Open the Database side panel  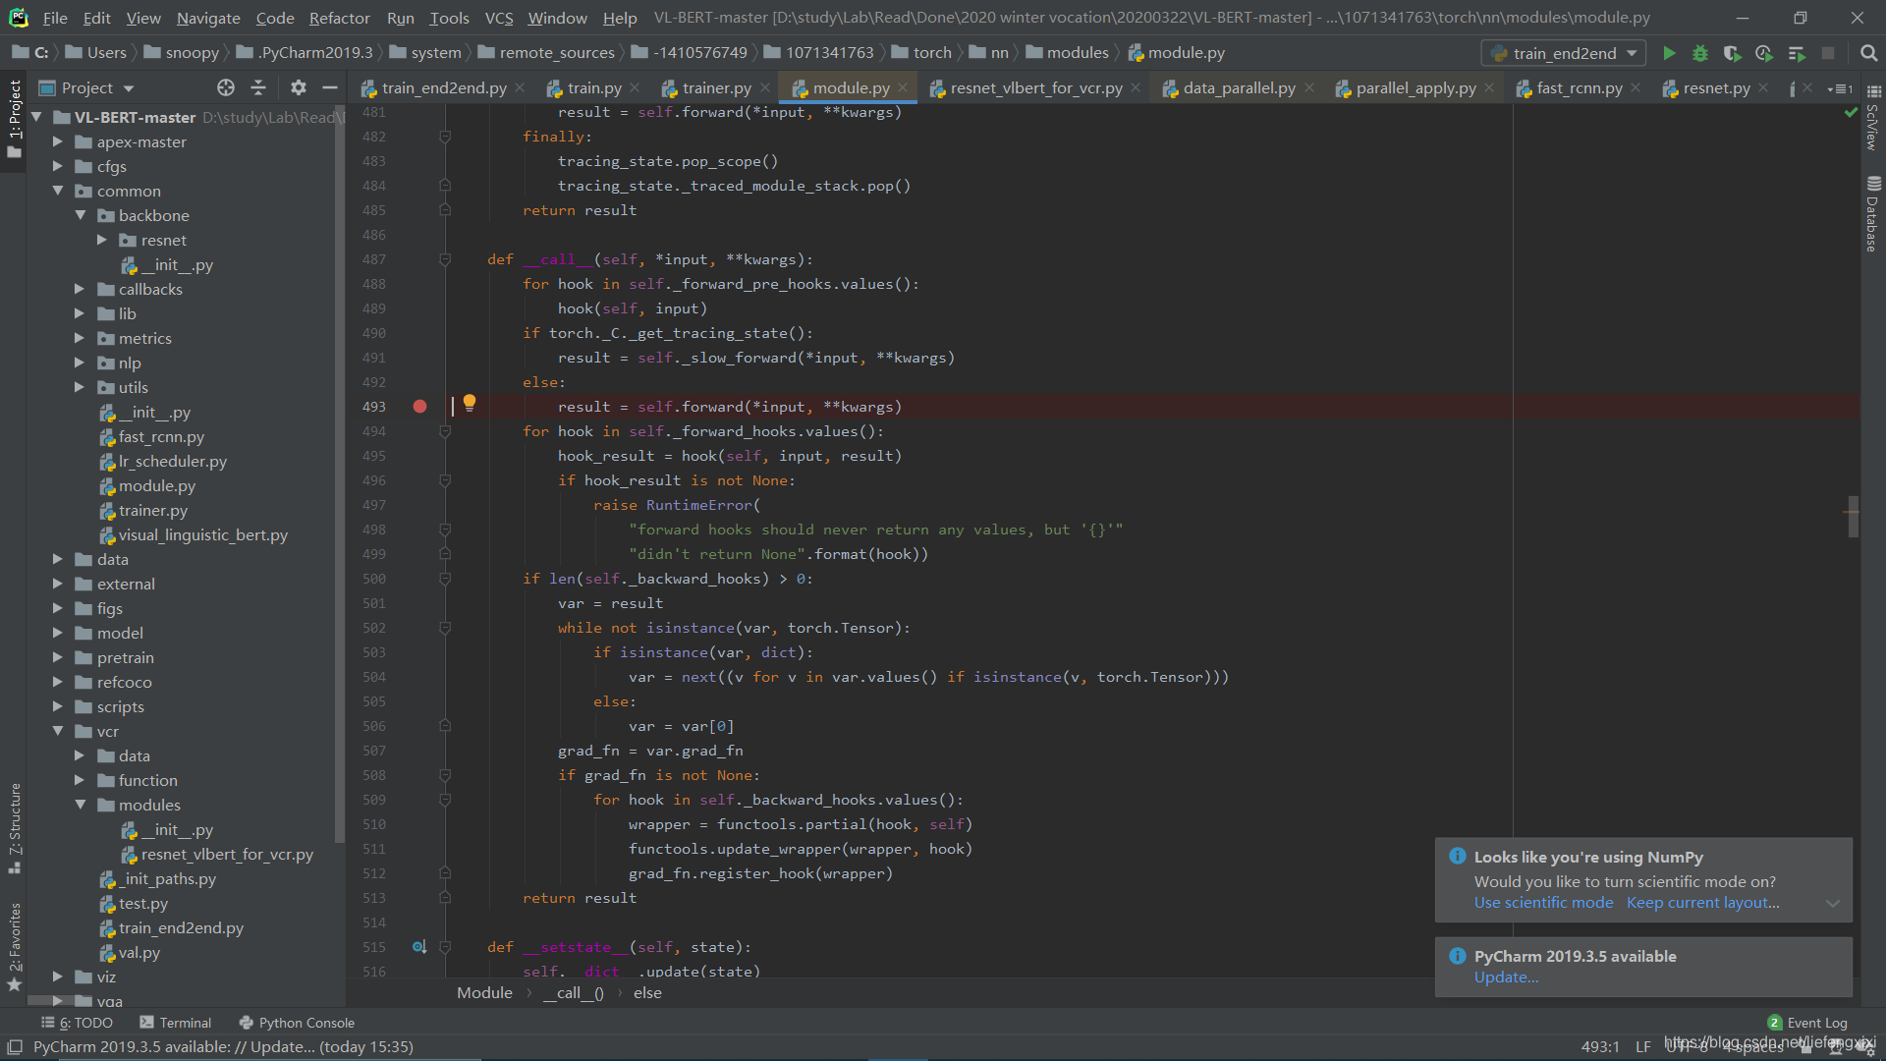click(x=1872, y=213)
